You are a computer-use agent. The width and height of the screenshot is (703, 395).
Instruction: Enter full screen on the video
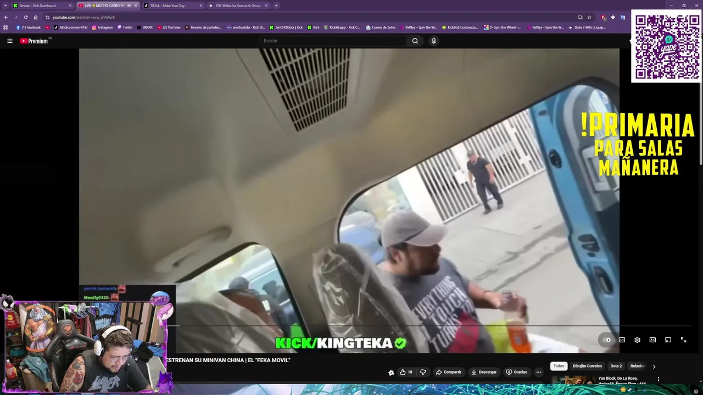683,340
